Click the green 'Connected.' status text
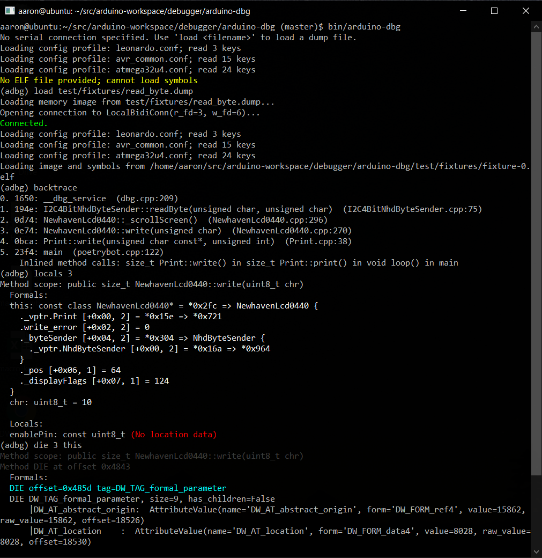 (x=24, y=123)
